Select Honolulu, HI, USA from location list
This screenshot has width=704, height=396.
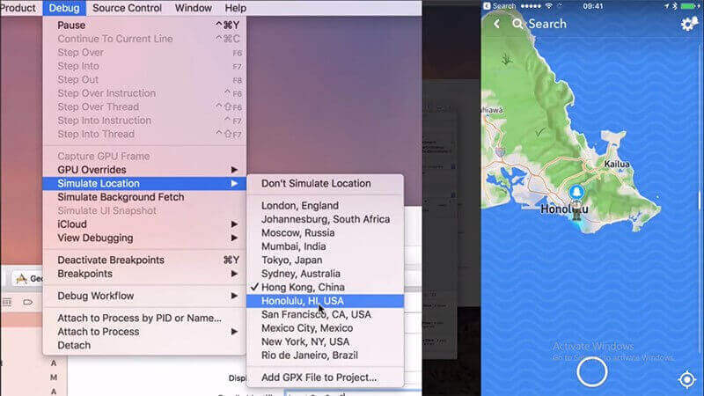(x=304, y=301)
